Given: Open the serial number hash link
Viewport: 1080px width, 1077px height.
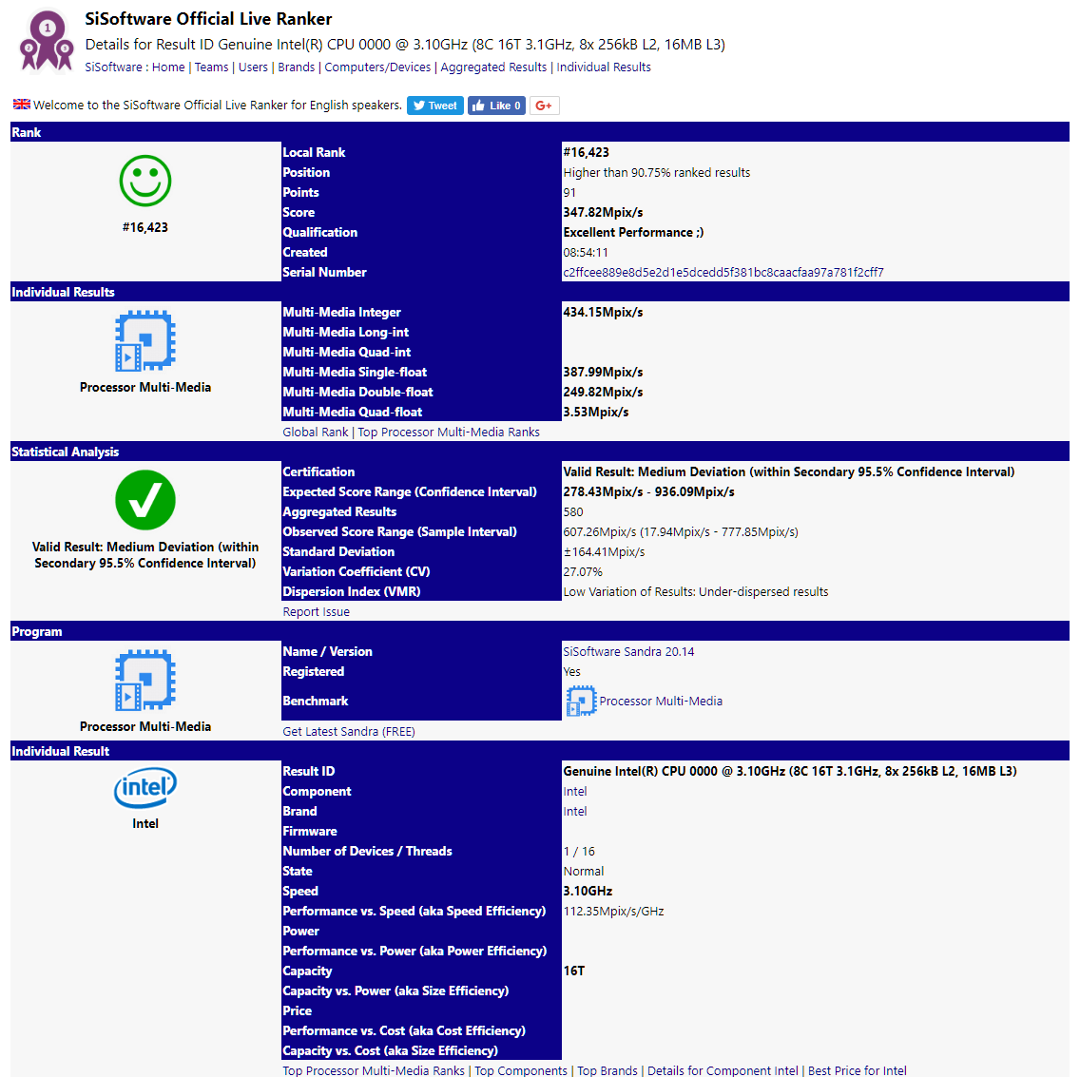Looking at the screenshot, I should (x=723, y=272).
